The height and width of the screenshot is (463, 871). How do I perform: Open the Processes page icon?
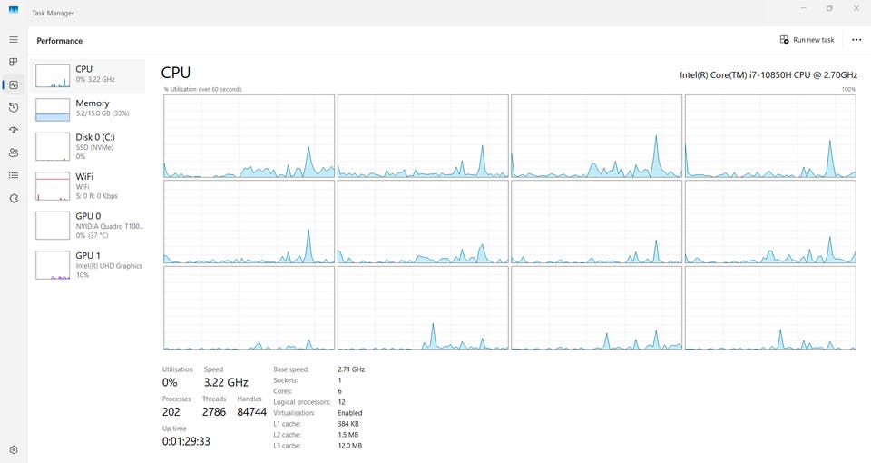14,63
